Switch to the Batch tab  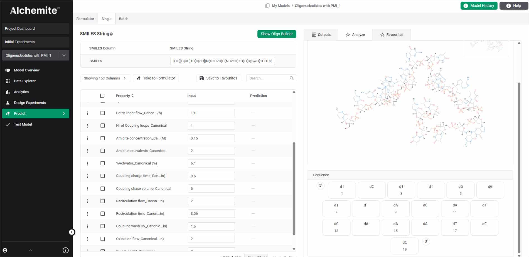[x=124, y=19]
